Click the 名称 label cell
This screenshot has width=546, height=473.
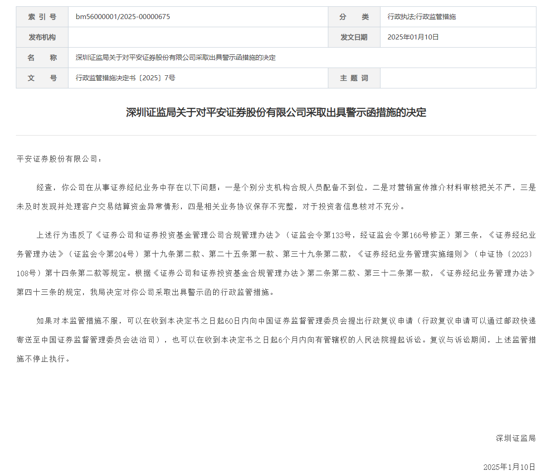42,58
